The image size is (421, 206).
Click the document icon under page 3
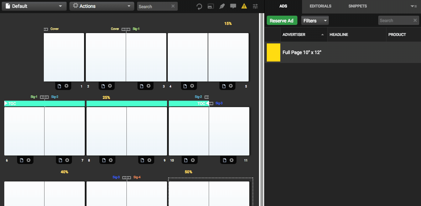click(142, 86)
